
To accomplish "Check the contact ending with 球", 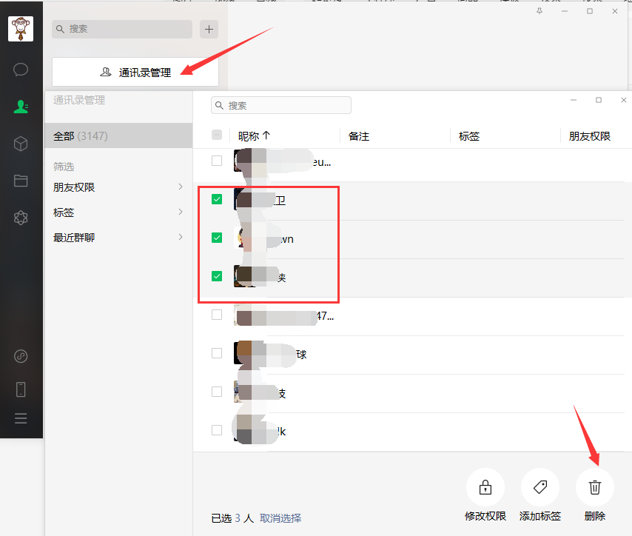I will [217, 353].
